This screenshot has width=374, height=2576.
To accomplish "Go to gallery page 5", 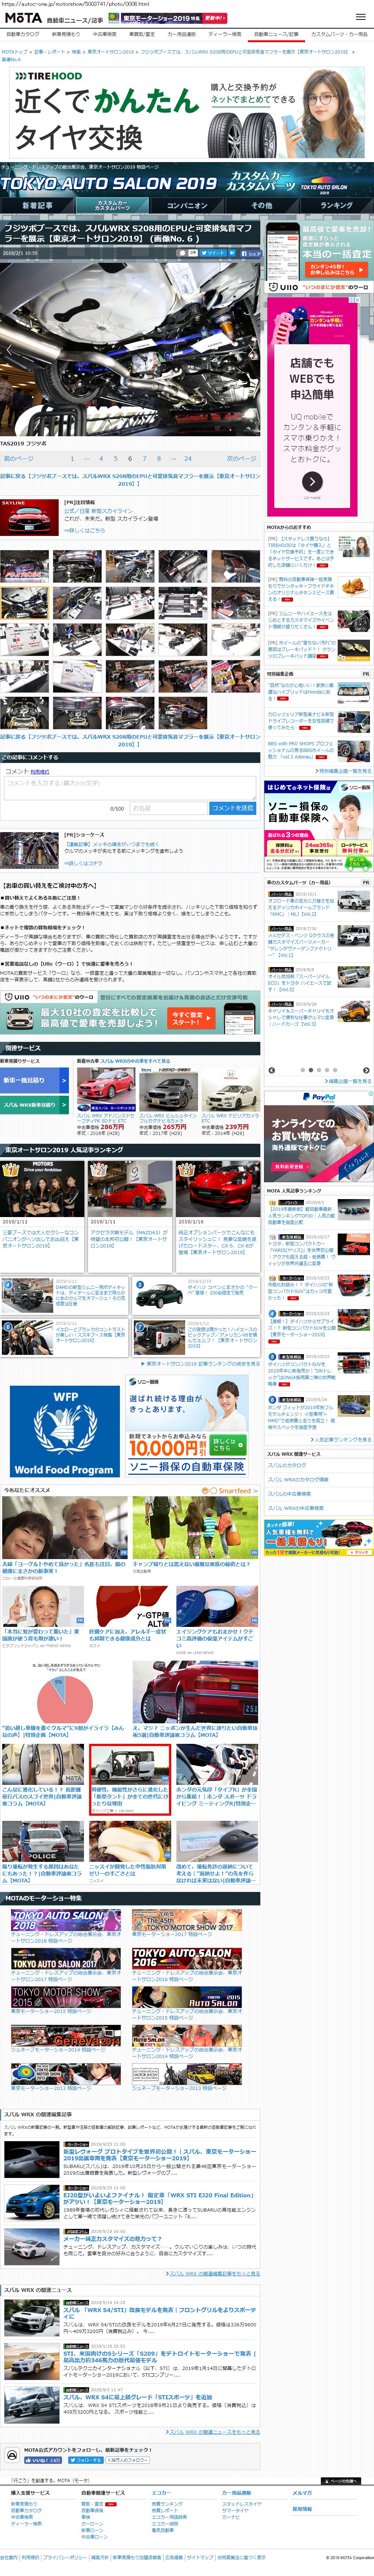I will [115, 459].
